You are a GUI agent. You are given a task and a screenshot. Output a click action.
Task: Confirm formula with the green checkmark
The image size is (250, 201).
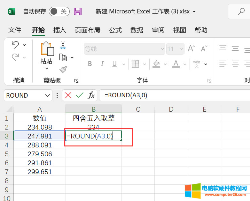tap(80, 95)
